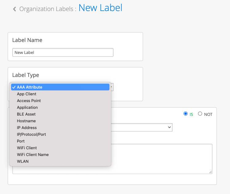230x194 pixels.
Task: Choose App Client label type
Action: (26, 94)
